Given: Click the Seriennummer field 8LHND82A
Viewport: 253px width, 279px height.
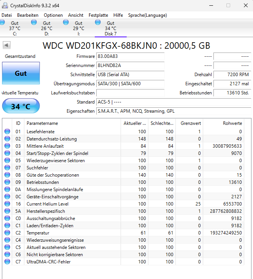Looking at the screenshot, I should tap(130, 65).
